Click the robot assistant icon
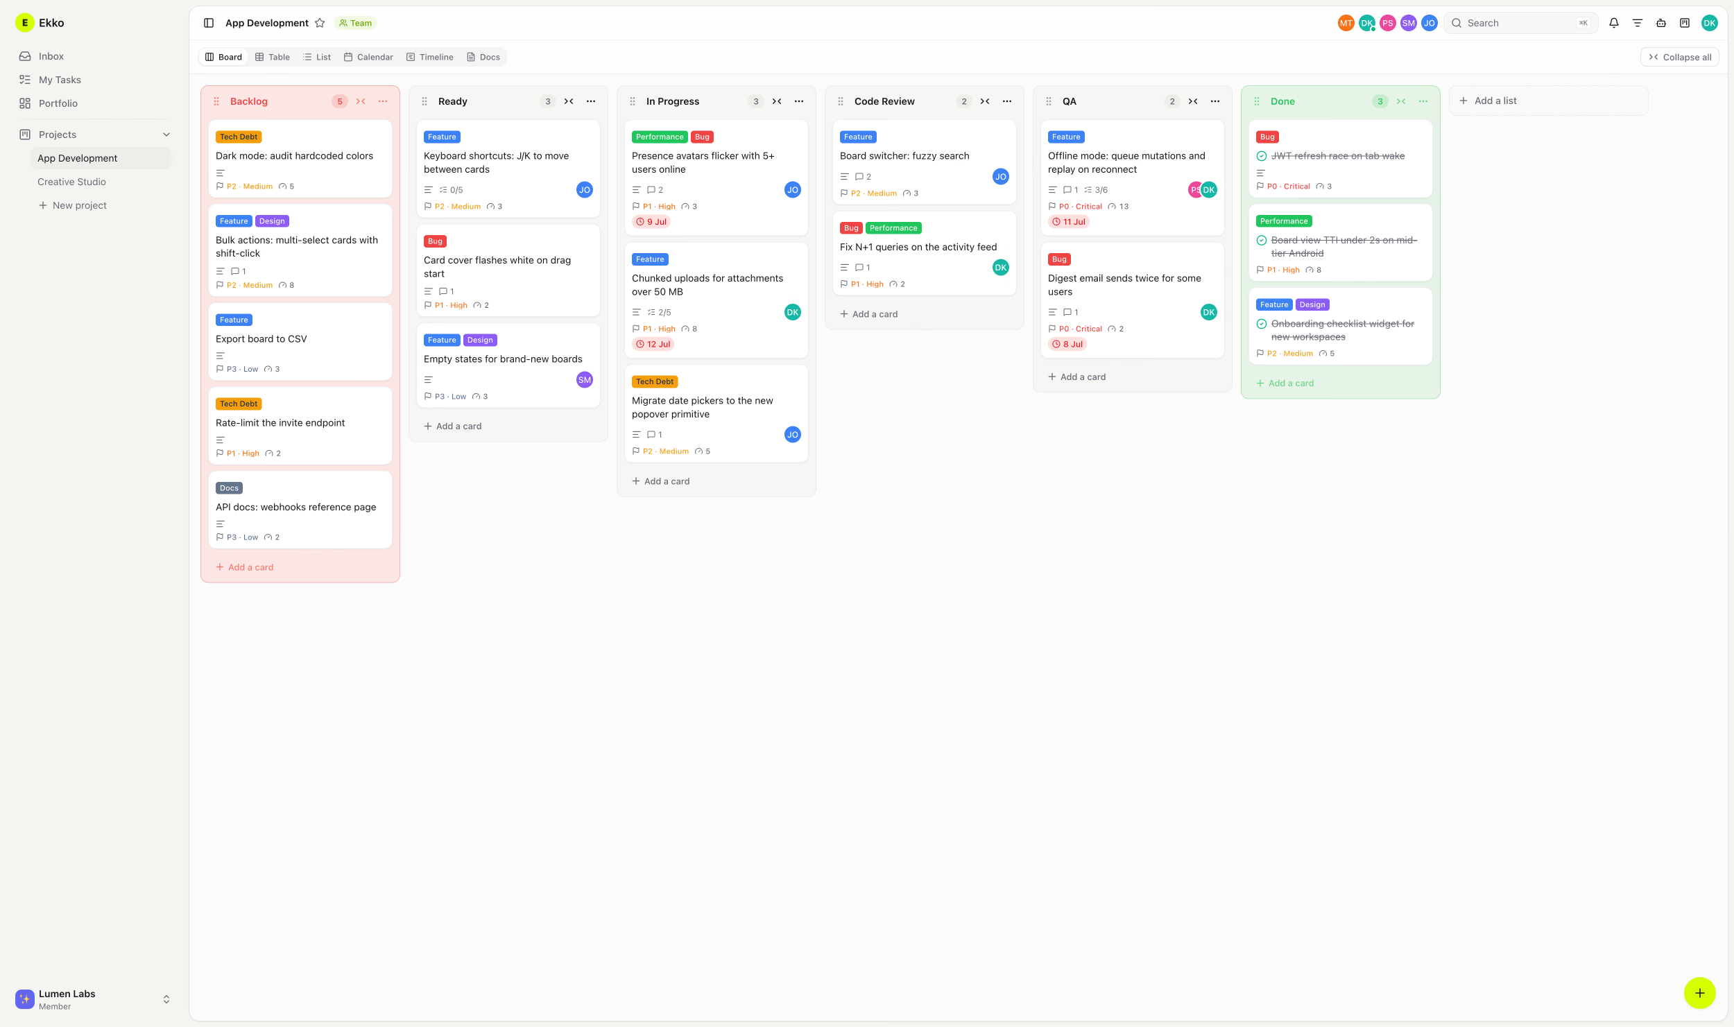The width and height of the screenshot is (1734, 1027). pos(1661,23)
